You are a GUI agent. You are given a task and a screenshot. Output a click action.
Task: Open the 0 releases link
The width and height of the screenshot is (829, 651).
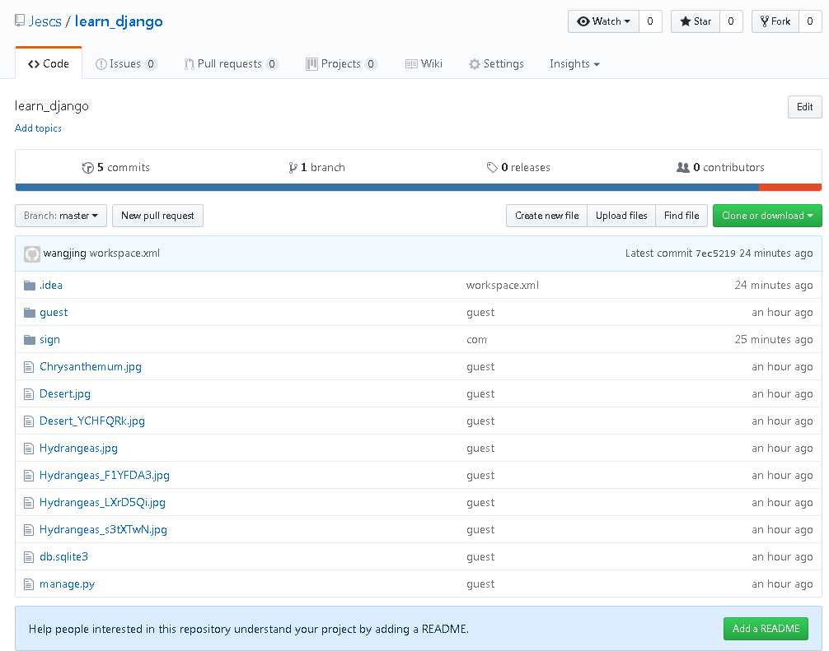point(518,168)
